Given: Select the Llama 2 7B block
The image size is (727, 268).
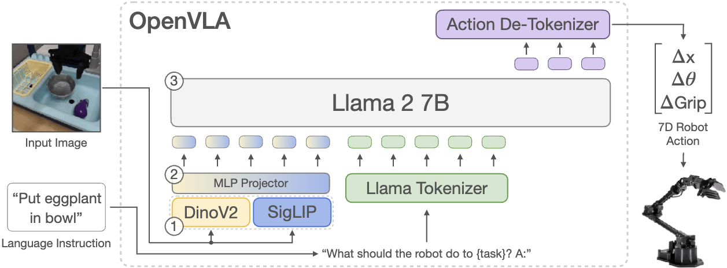Looking at the screenshot, I should (390, 103).
